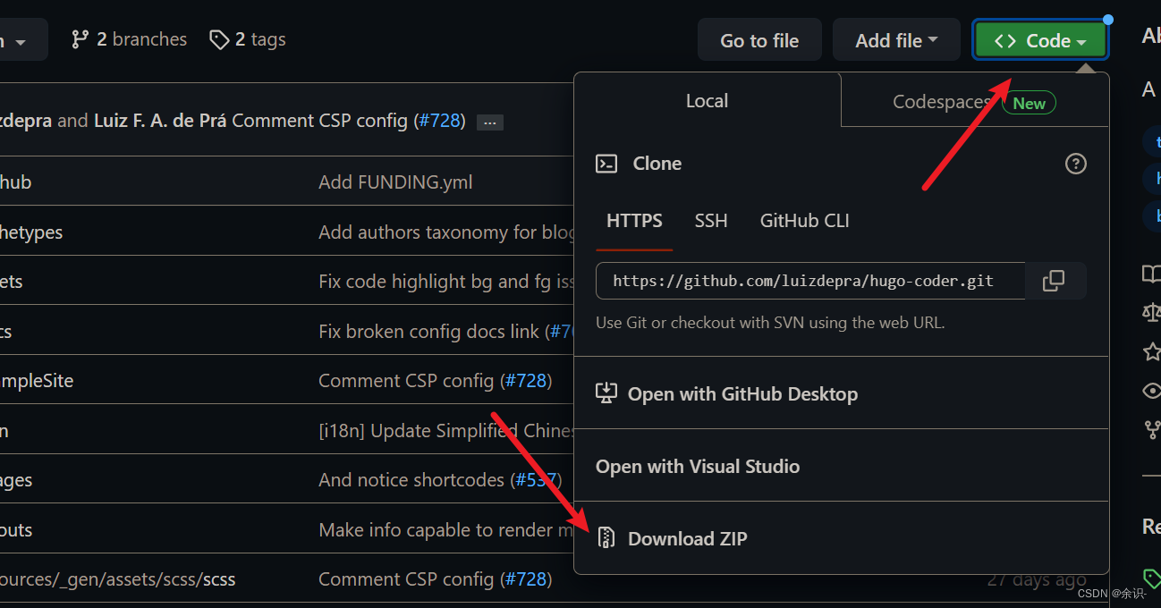This screenshot has width=1161, height=608.
Task: Click the forks icon in sidebar
Action: (x=1152, y=430)
